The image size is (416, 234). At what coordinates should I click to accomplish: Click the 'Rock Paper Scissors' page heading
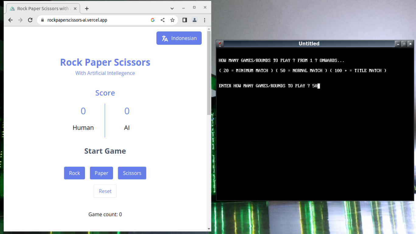tap(105, 62)
